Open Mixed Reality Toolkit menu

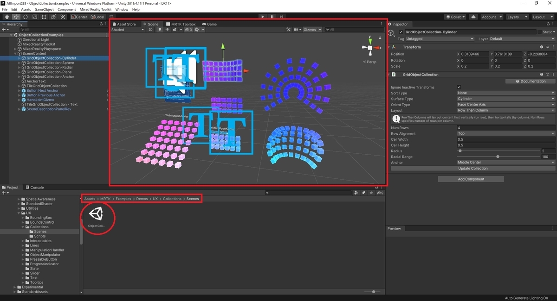point(96,9)
